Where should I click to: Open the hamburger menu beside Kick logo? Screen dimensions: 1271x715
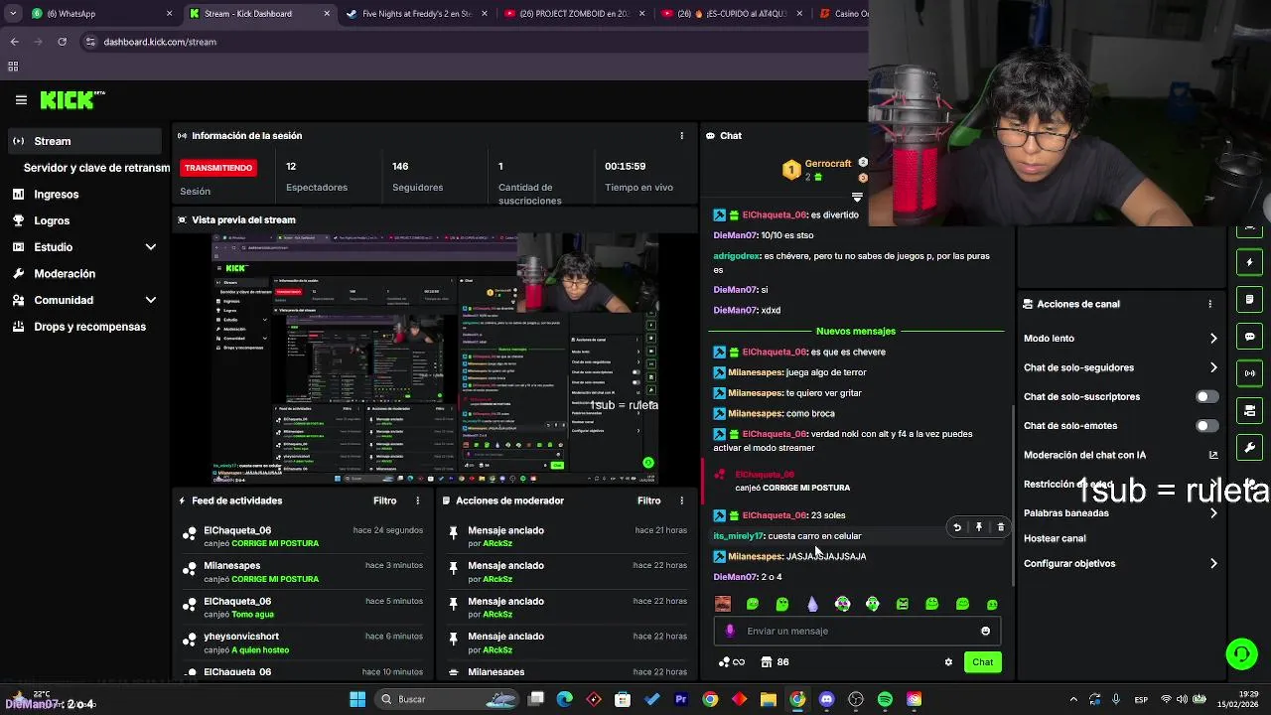(x=21, y=99)
